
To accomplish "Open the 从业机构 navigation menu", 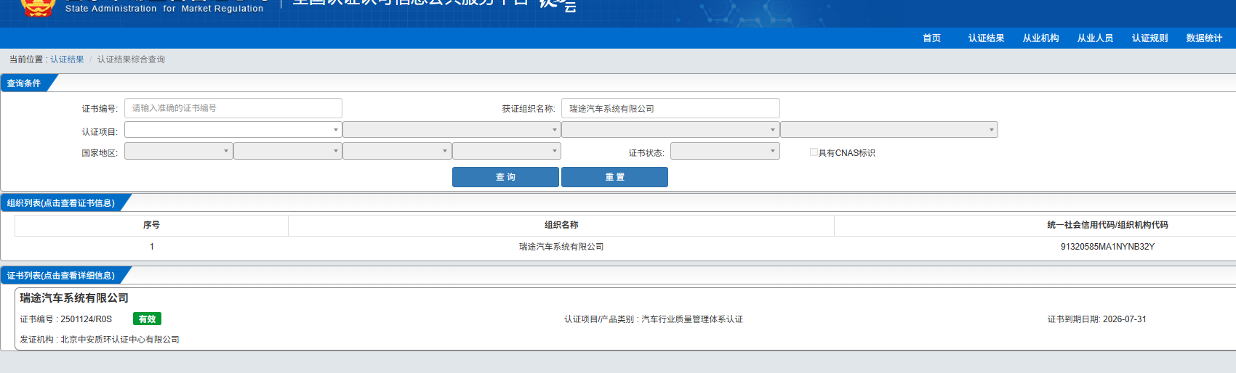I will click(1040, 38).
